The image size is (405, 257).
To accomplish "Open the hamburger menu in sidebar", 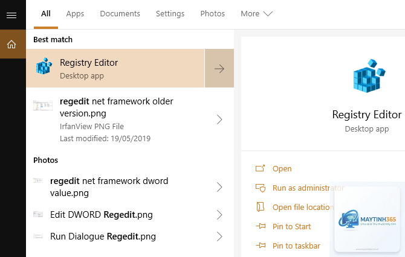I will [11, 15].
